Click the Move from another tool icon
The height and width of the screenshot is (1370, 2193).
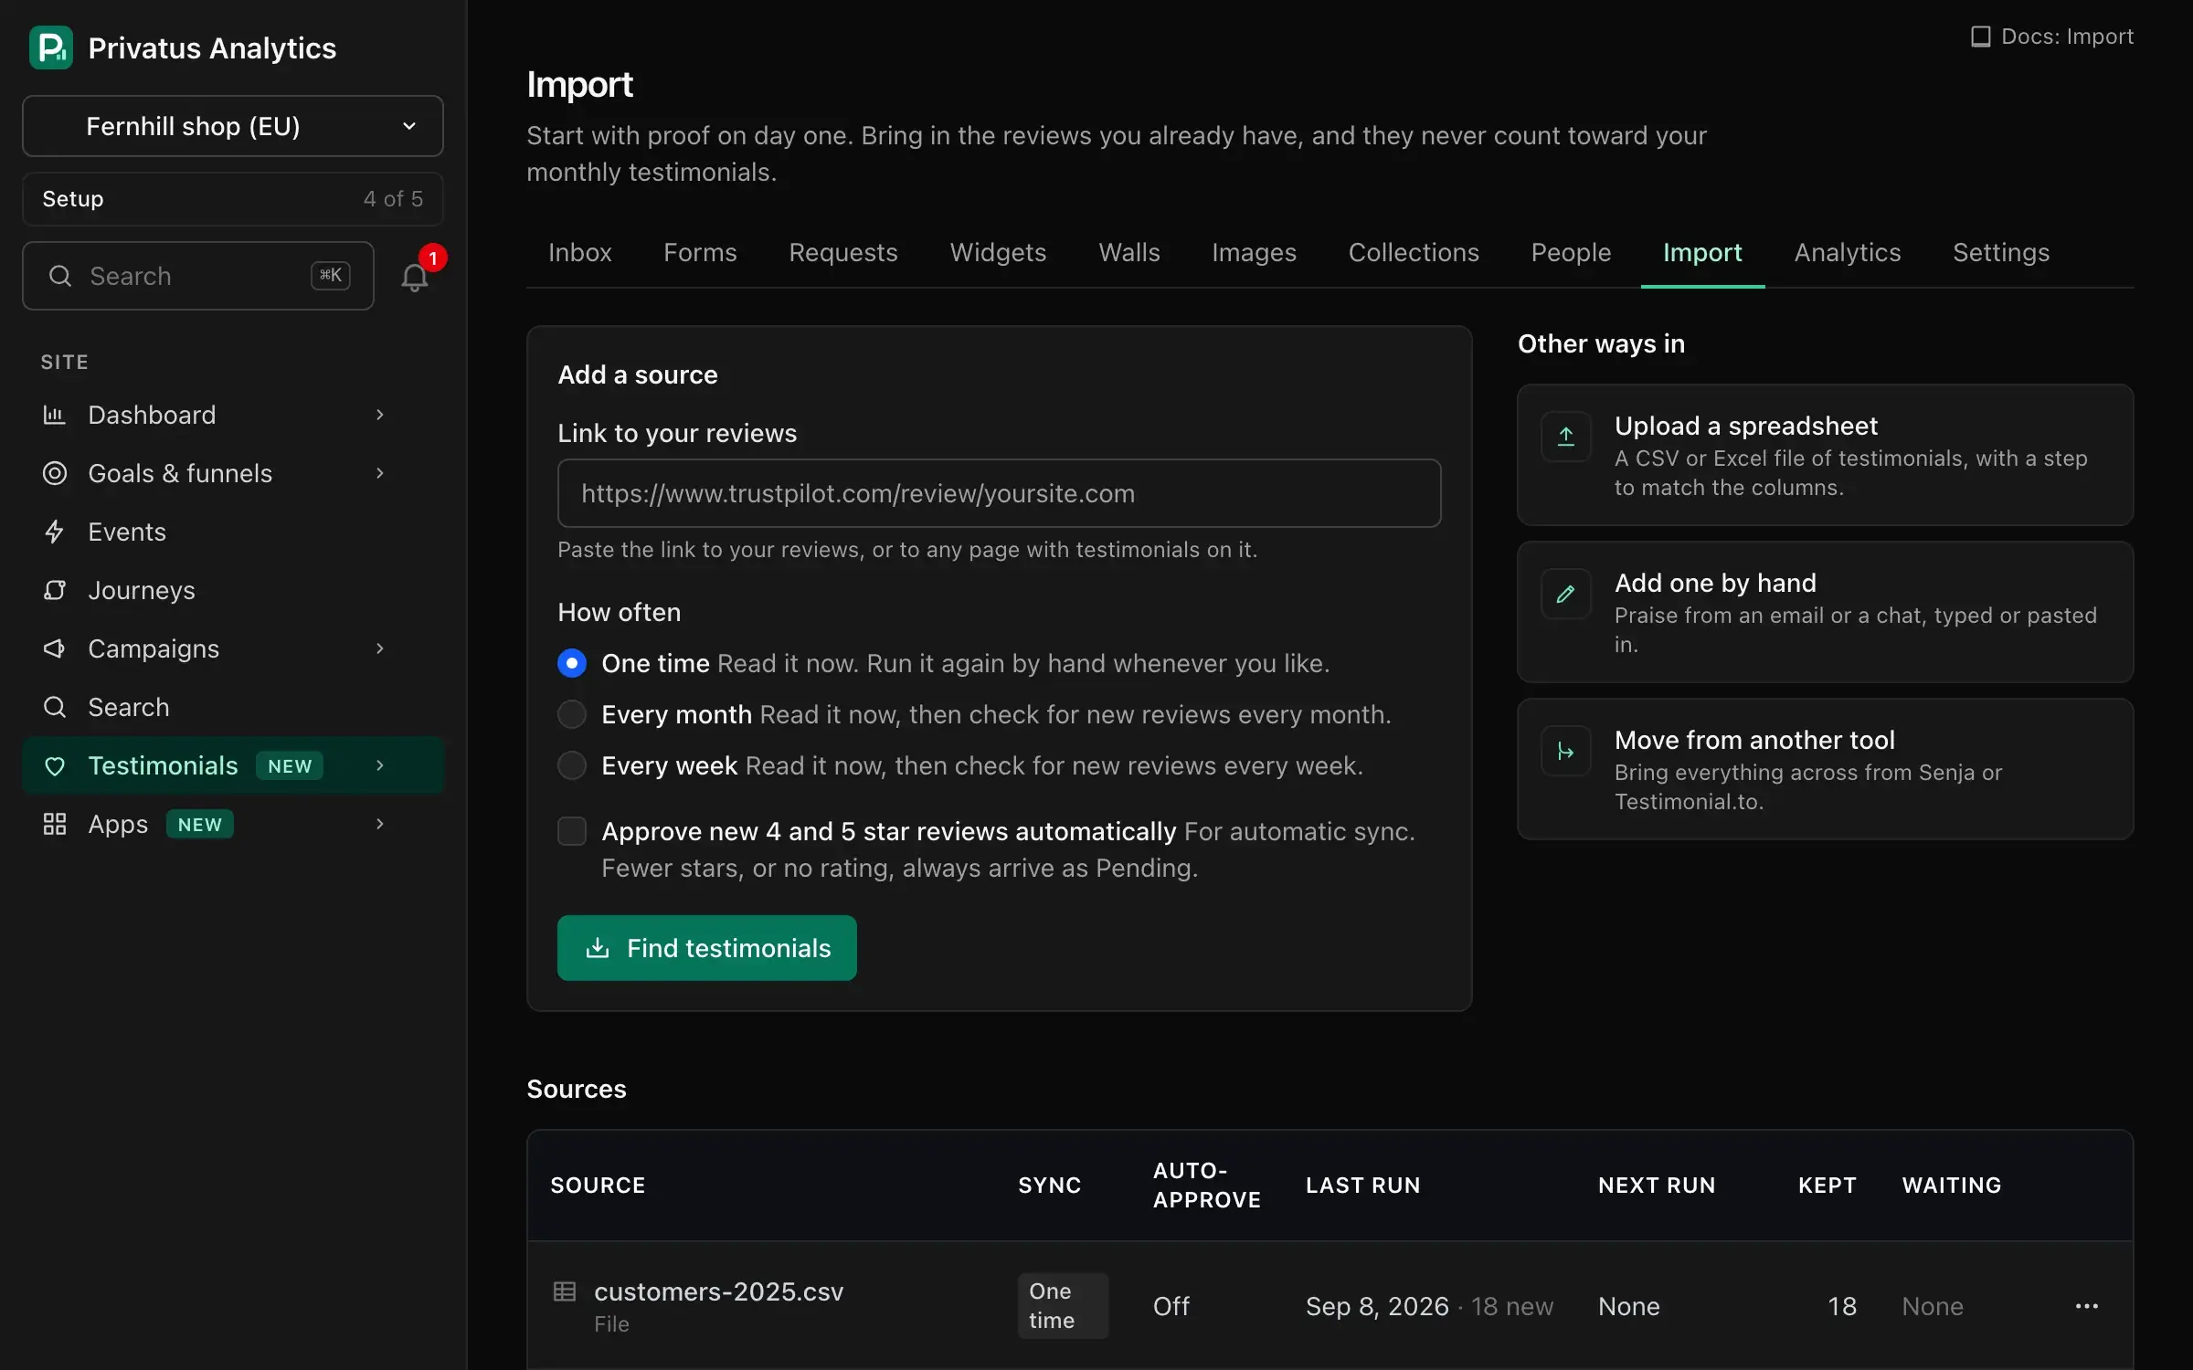tap(1566, 751)
